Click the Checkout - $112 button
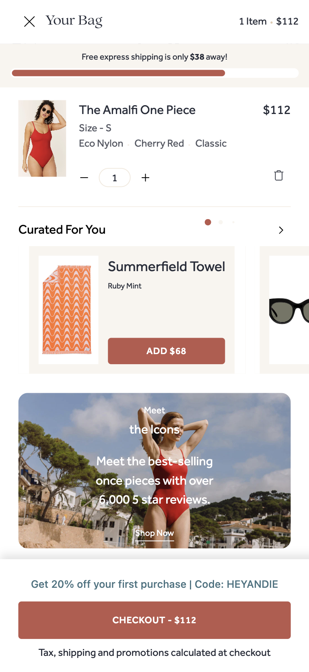Image resolution: width=309 pixels, height=672 pixels. pyautogui.click(x=154, y=620)
